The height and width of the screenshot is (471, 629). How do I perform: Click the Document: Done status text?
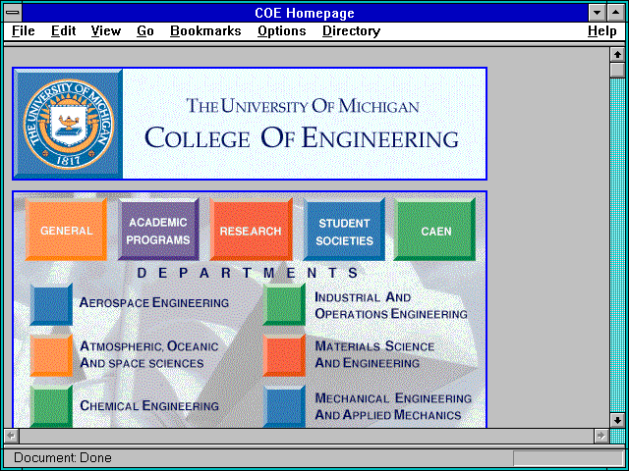tap(63, 458)
